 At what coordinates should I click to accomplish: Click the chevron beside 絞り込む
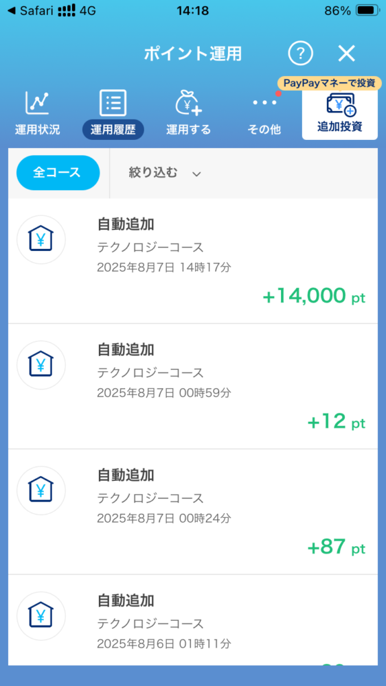click(196, 174)
